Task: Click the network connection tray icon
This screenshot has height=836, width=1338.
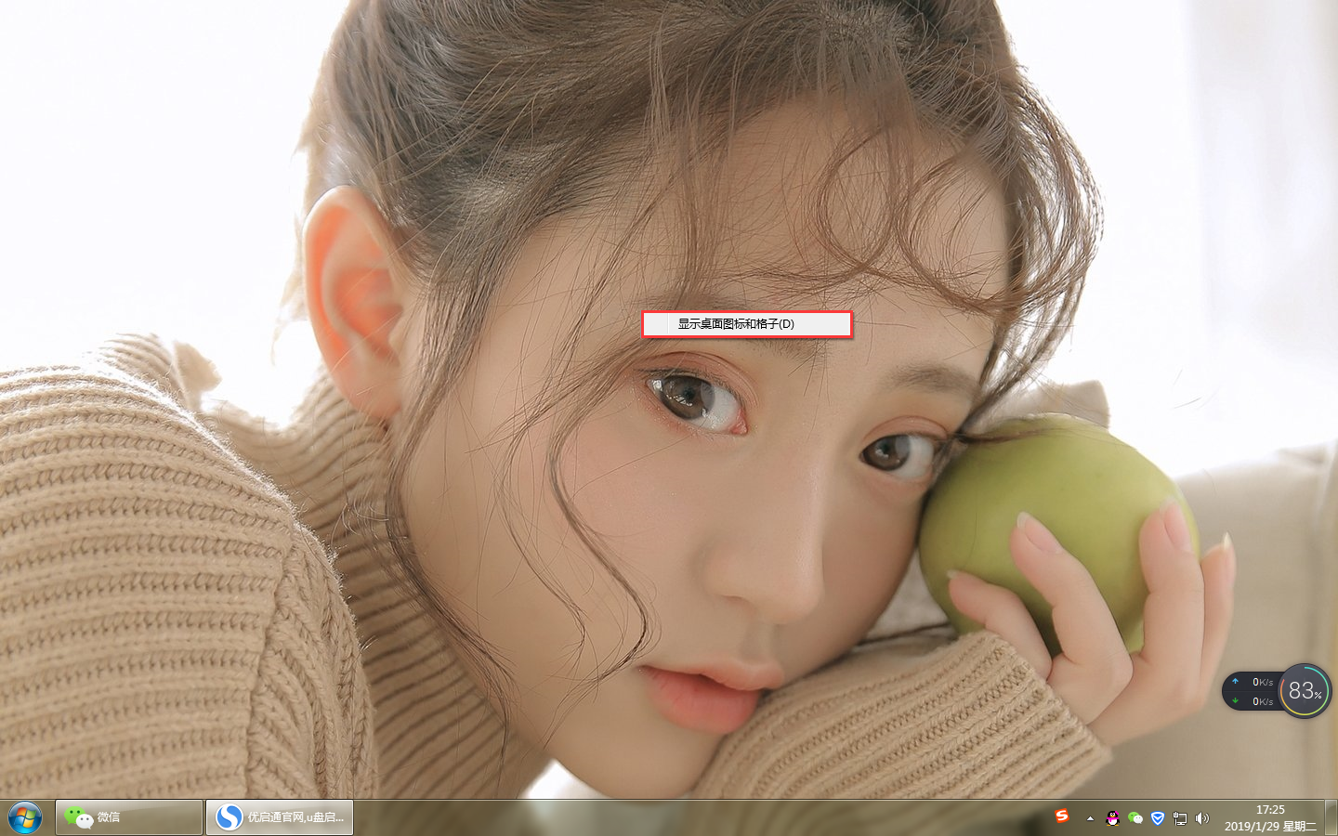Action: coord(1180,818)
